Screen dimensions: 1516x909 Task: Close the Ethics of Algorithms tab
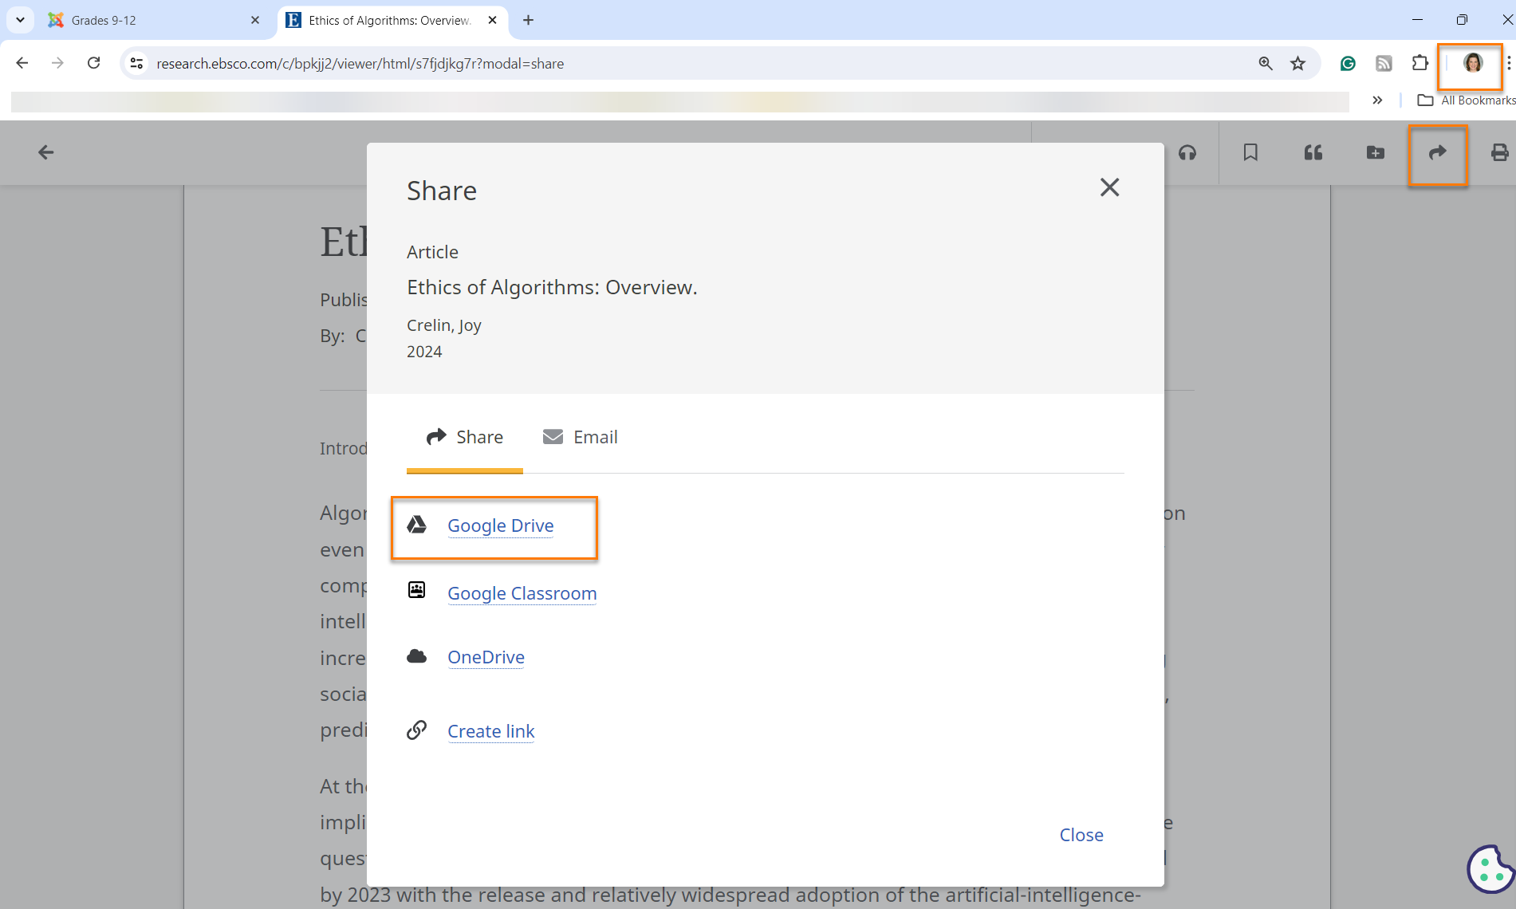[x=493, y=20]
